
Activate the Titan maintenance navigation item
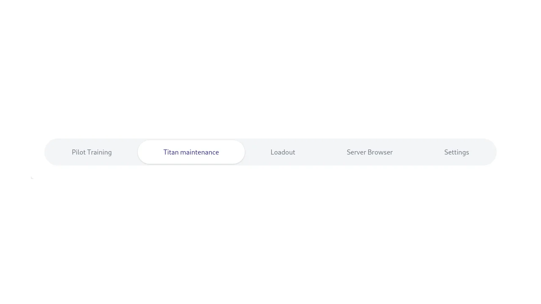(x=191, y=152)
